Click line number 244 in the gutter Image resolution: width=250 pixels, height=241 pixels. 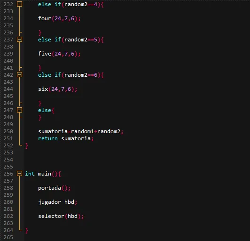[x=8, y=89]
